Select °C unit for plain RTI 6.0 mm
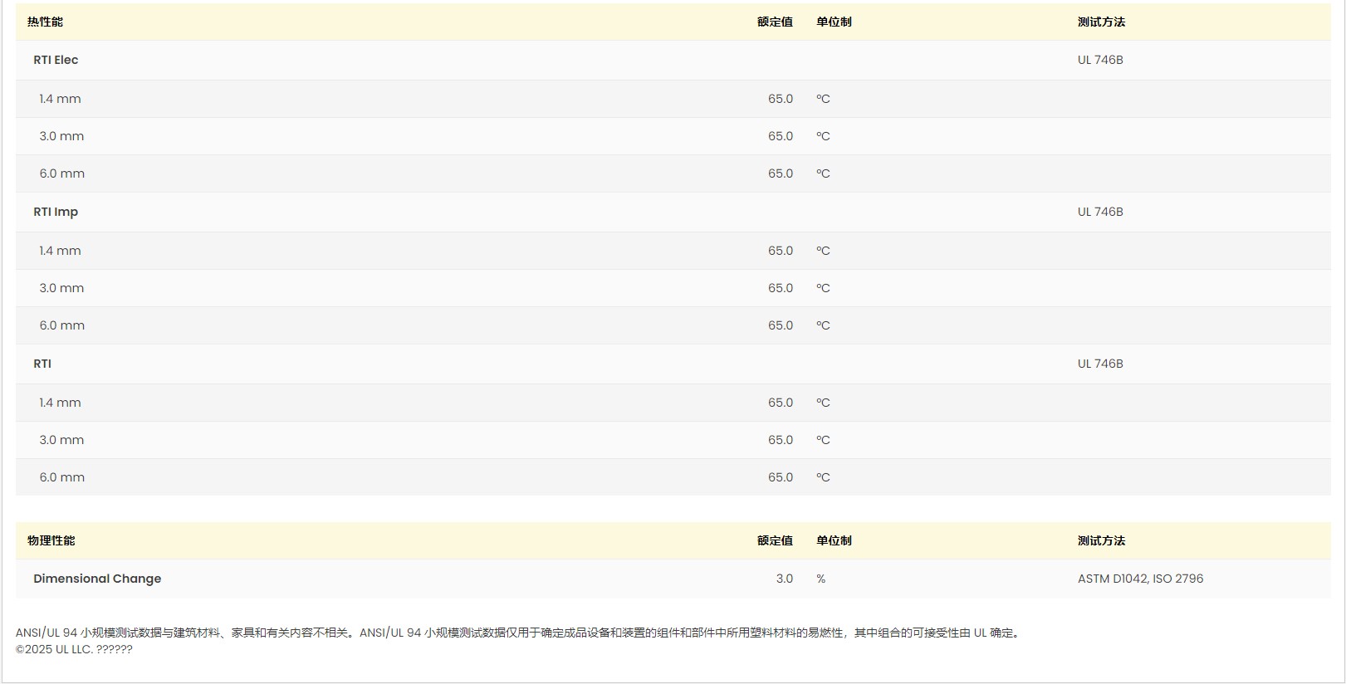 (823, 477)
